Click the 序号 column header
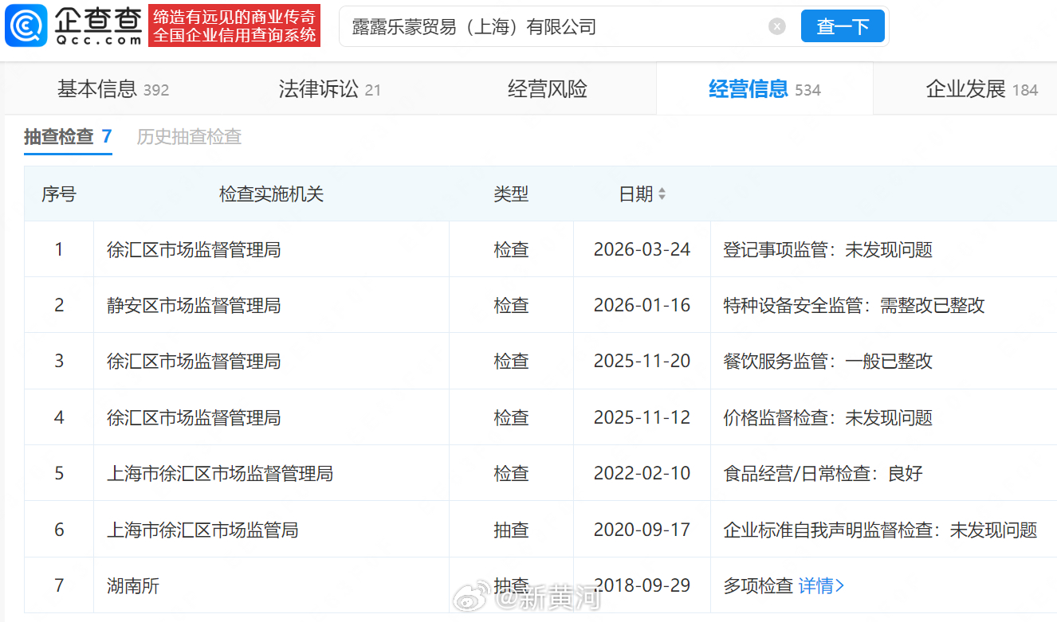This screenshot has width=1057, height=622. pos(59,194)
